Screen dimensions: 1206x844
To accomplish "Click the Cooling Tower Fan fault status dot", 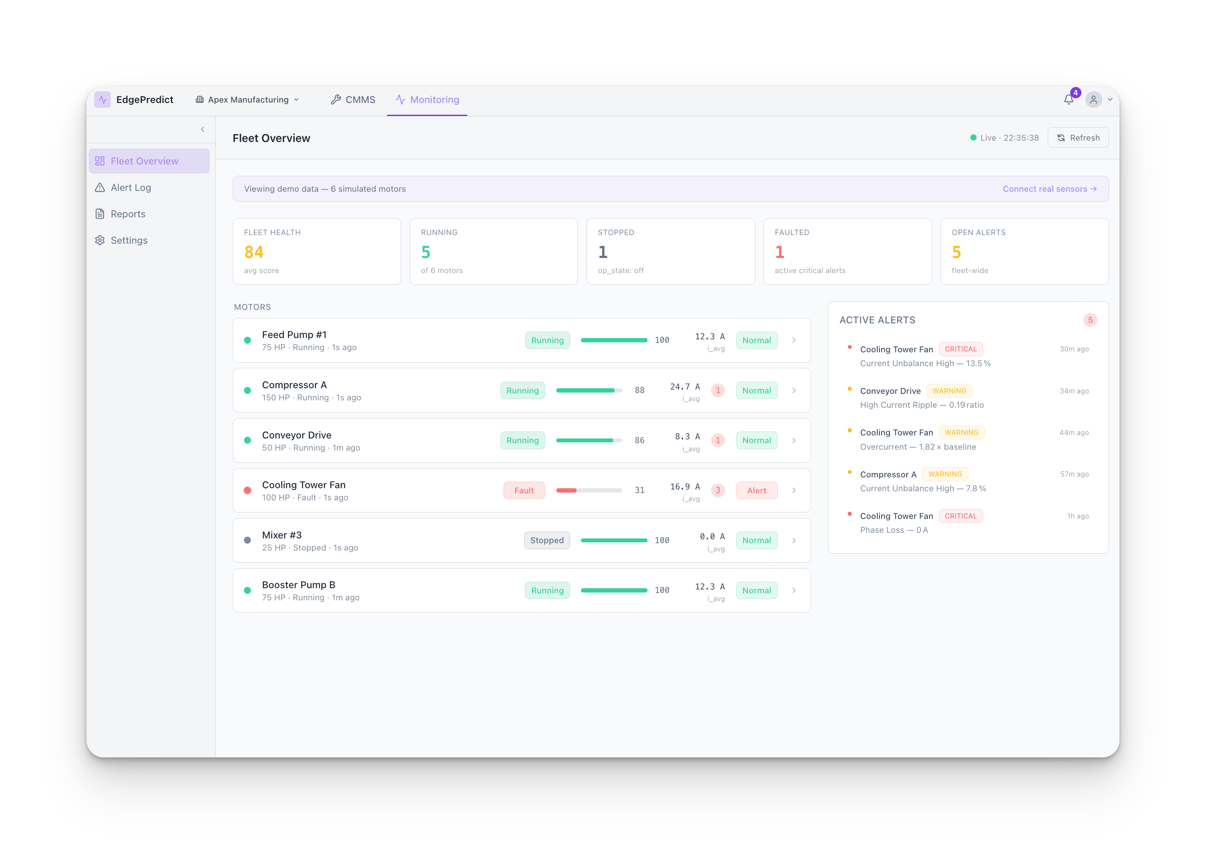I will (247, 490).
